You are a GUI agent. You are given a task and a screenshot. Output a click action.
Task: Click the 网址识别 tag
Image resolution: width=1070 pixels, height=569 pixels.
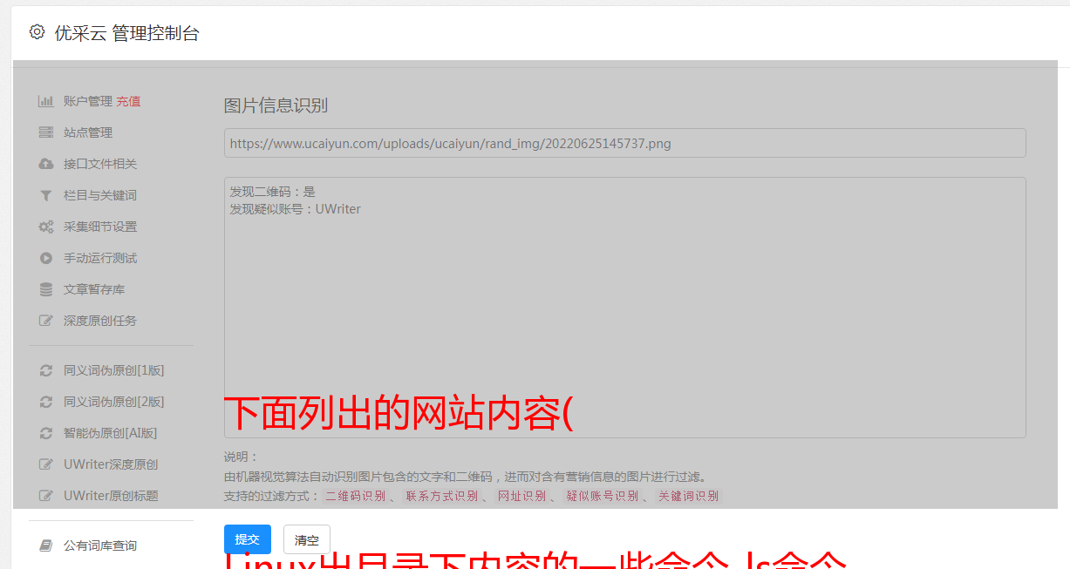521,496
